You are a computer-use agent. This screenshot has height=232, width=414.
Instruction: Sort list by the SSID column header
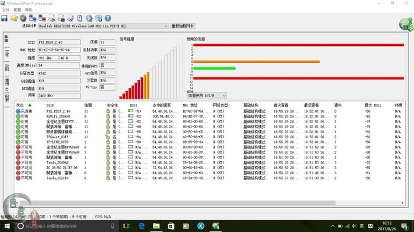tap(50, 105)
